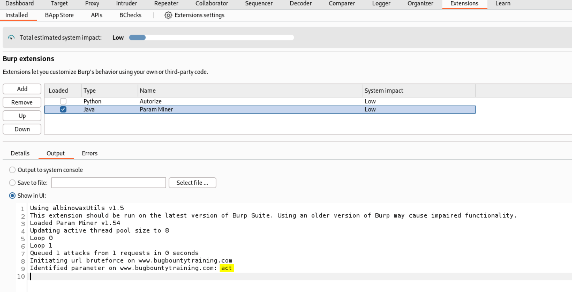Select the Autorize extension name

pyautogui.click(x=150, y=101)
